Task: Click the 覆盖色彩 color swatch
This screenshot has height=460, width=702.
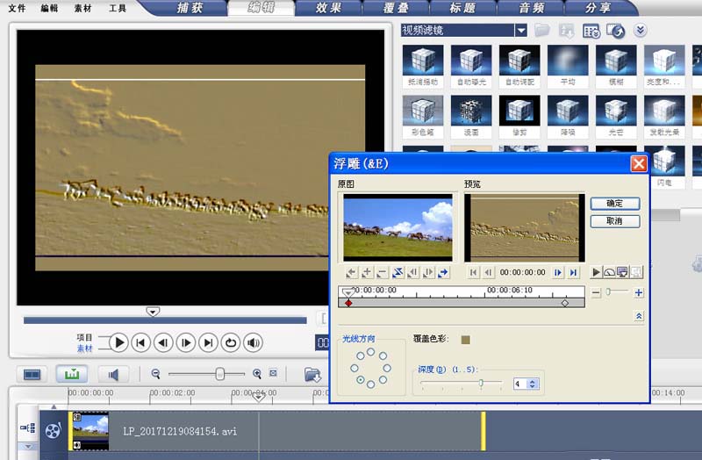Action: 466,339
